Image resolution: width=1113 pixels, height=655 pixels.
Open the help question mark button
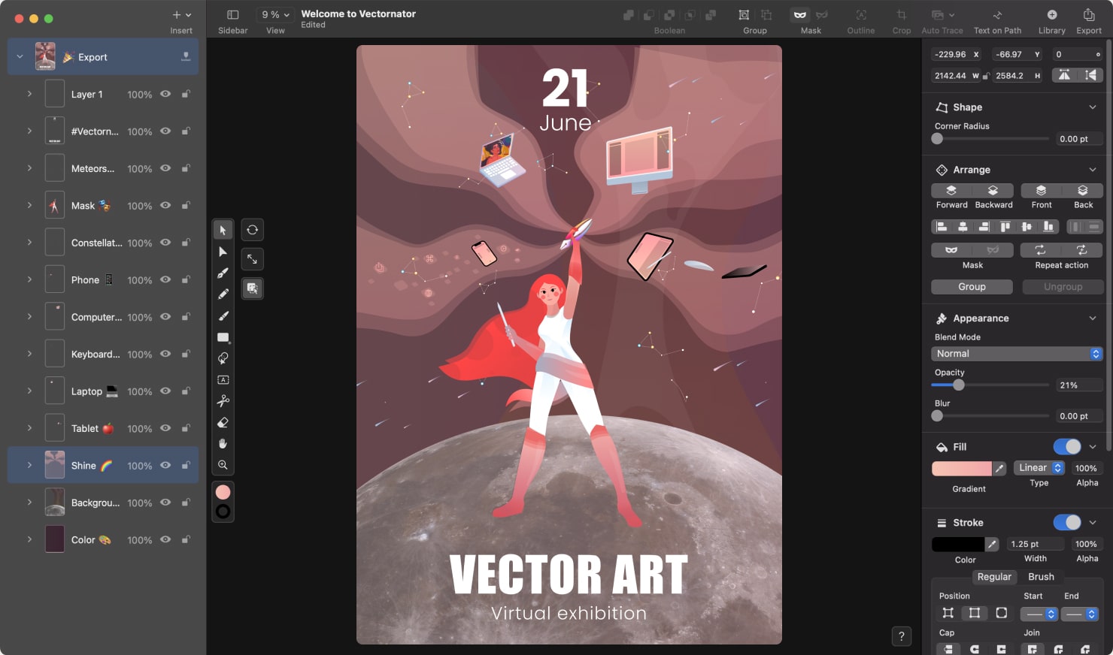point(902,636)
